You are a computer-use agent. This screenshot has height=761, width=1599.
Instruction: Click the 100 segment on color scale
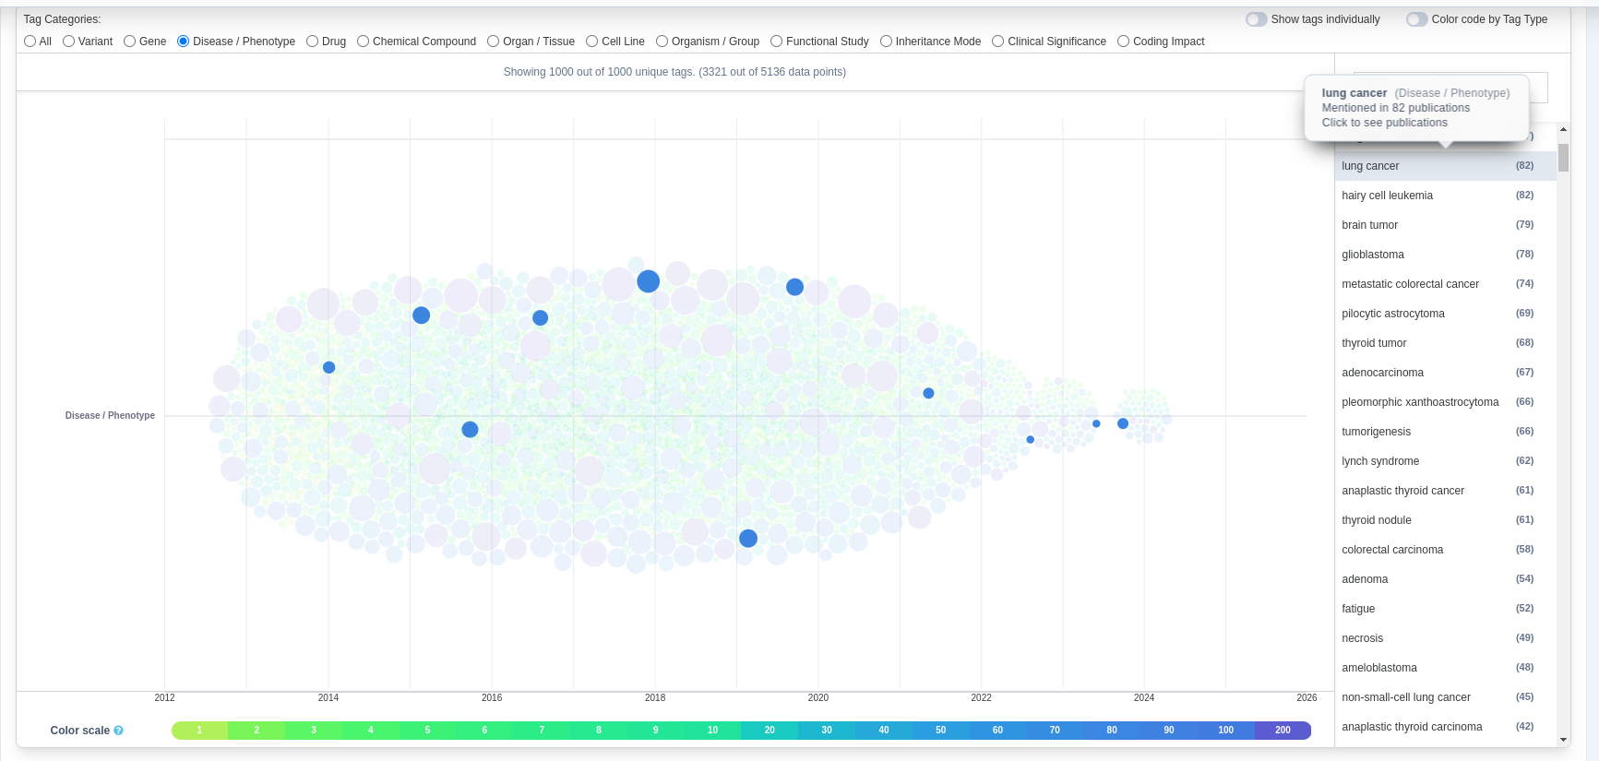(1225, 731)
